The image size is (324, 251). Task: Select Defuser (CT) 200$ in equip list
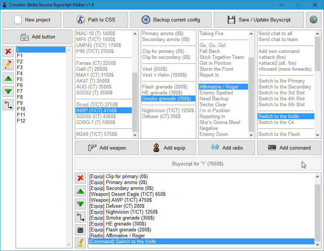pos(168,117)
